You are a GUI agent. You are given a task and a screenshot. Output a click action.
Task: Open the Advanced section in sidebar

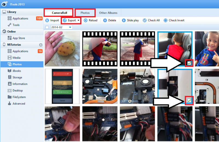point(19,104)
